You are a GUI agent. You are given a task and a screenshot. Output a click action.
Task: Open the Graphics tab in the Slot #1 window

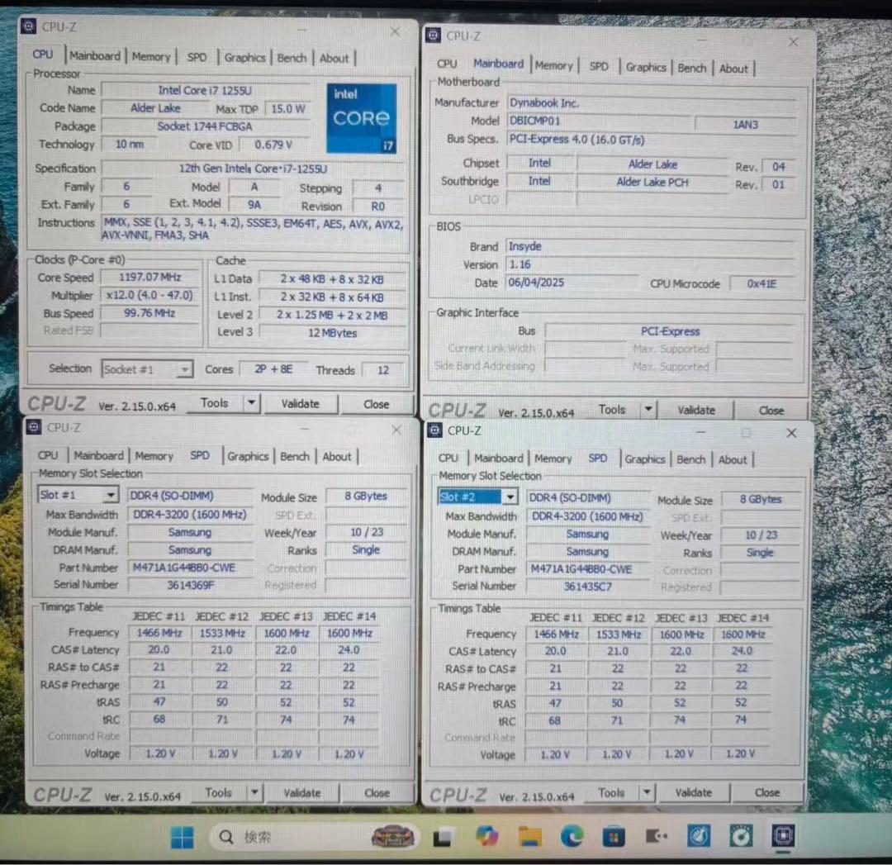click(x=248, y=456)
